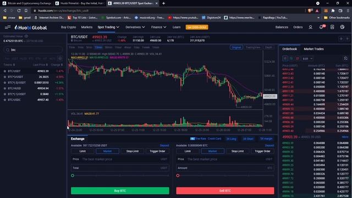The height and width of the screenshot is (198, 352).
Task: Select Limit order type on buy side
Action: tap(82, 151)
